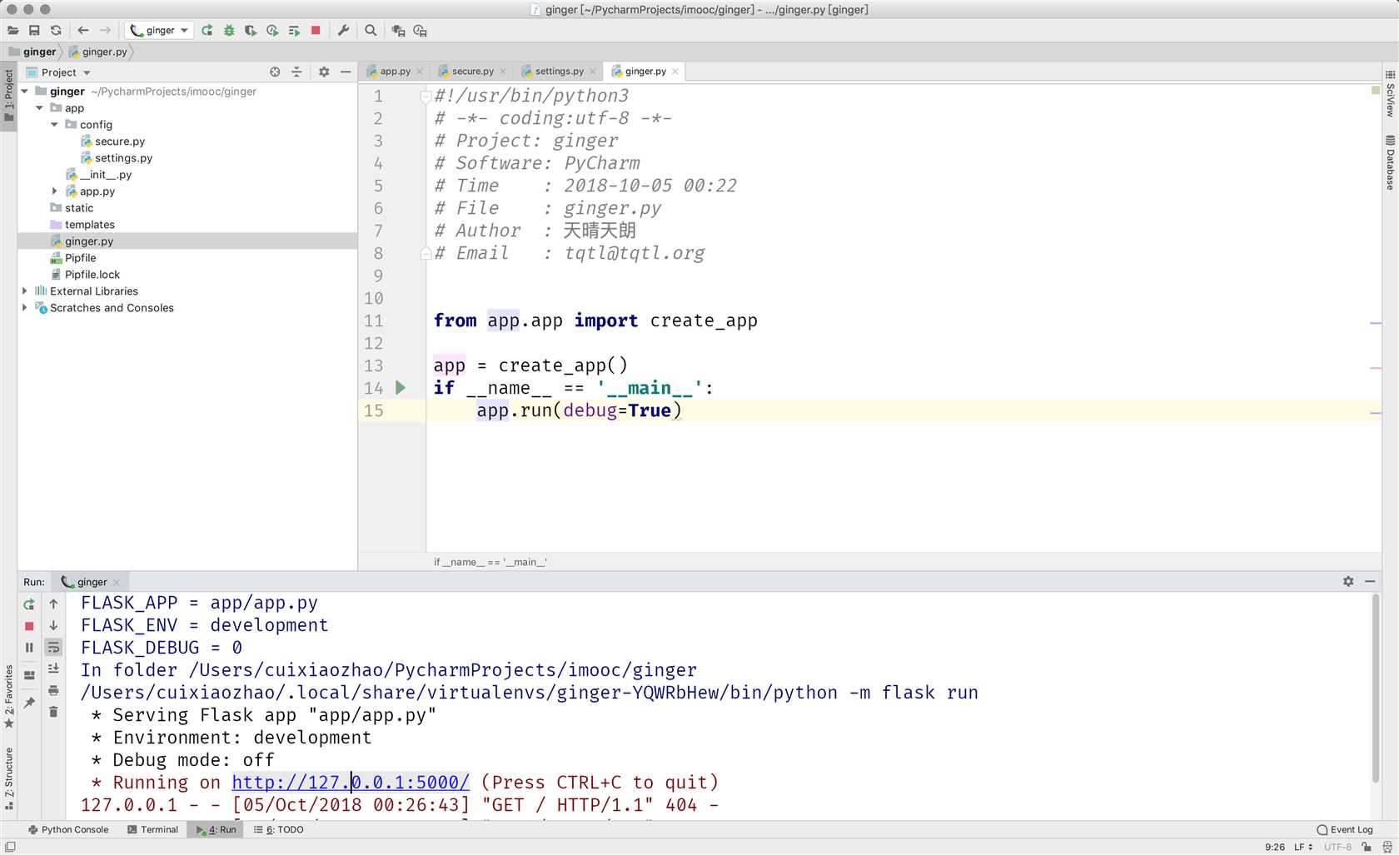Click the scroll-from-source target icon

275,72
